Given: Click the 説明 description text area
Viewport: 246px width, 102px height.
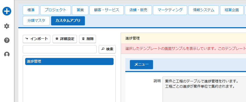Looking at the screenshot, I should (x=204, y=89).
